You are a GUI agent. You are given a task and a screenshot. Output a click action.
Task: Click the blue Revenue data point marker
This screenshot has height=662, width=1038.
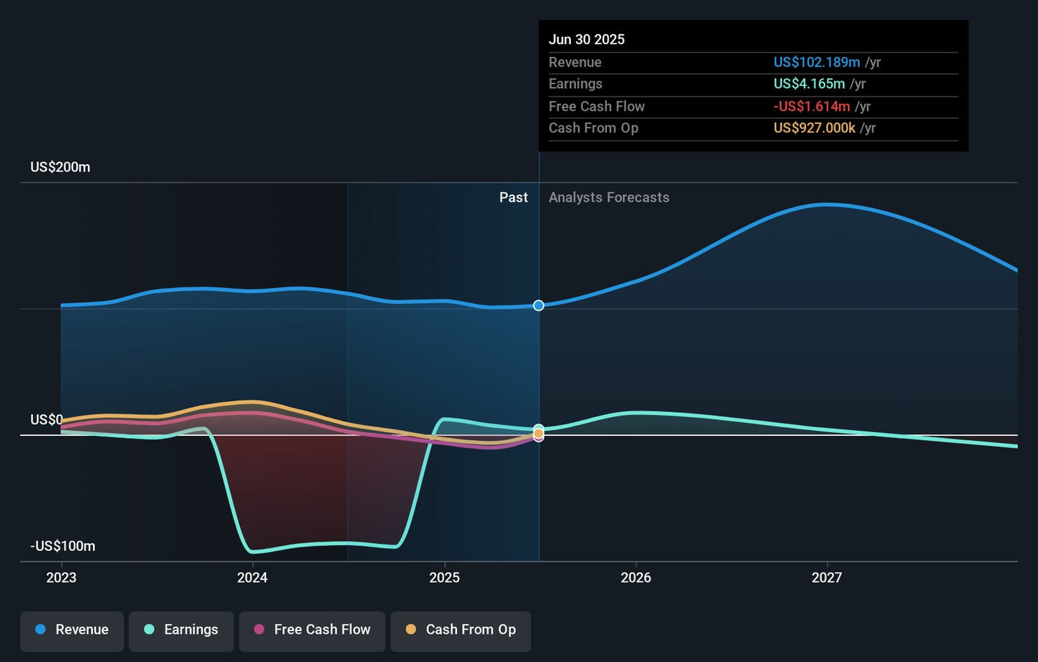click(538, 305)
